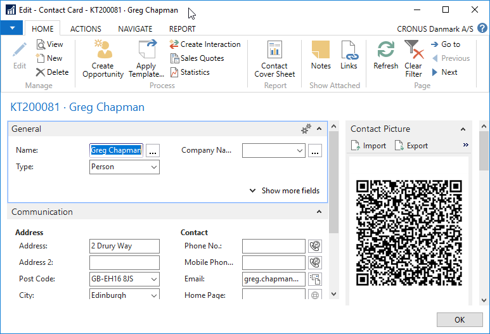
Task: Click the FactBox pane scroll down arrow
Action: click(484, 300)
